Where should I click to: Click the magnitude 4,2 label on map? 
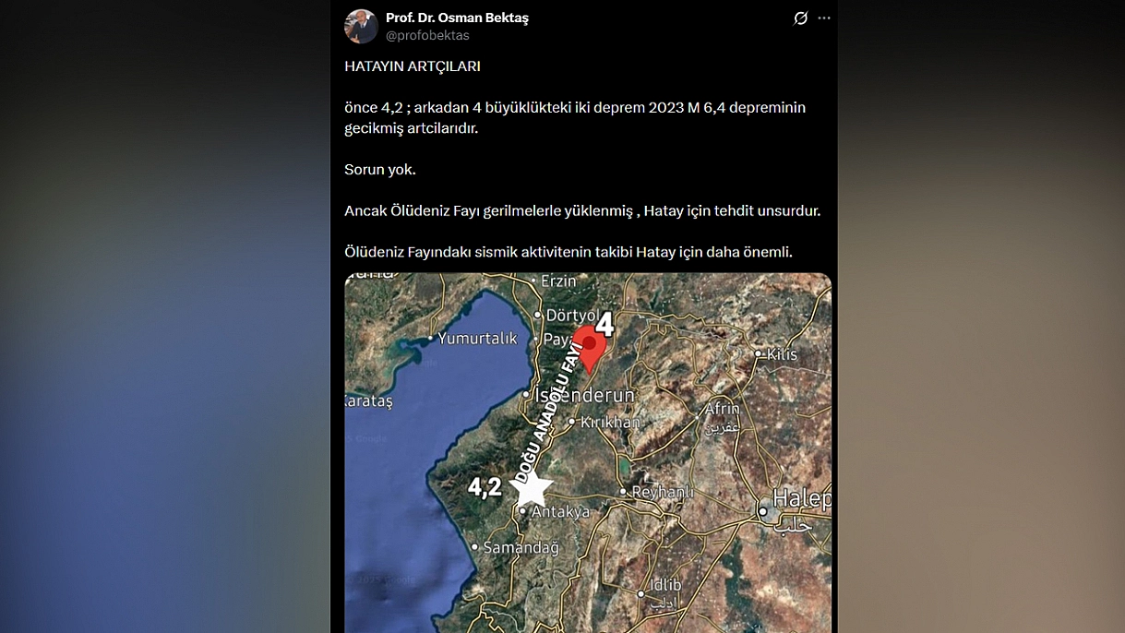click(x=485, y=486)
